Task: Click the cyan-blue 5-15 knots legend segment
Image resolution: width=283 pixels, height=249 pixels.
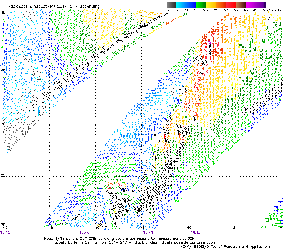Action: [186, 5]
